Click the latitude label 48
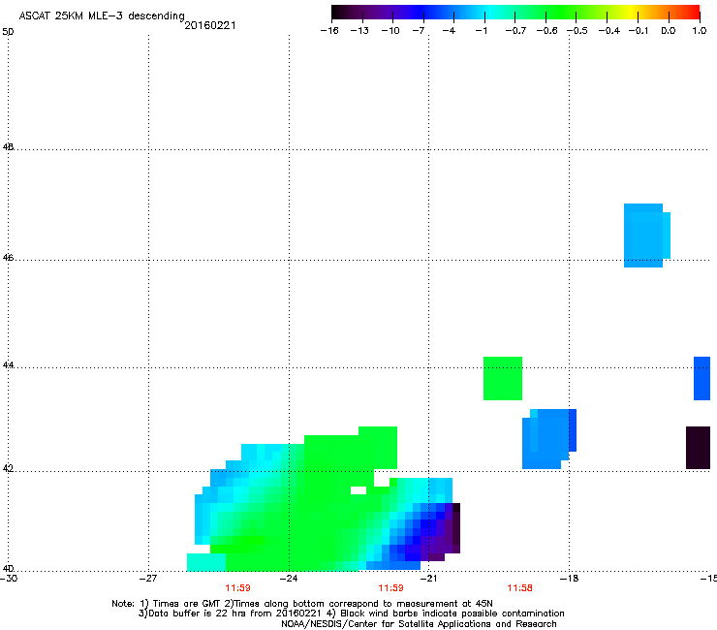 pos(8,147)
